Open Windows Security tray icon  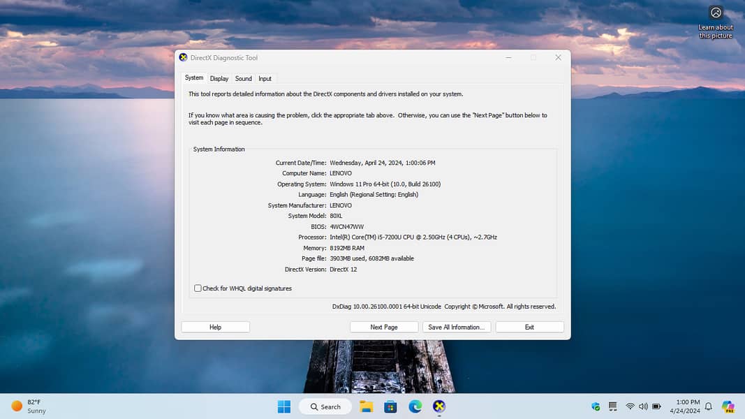596,406
